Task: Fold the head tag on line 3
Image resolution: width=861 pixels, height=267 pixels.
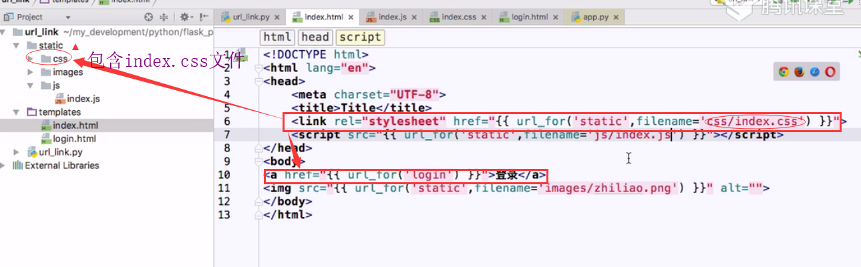Action: [x=258, y=81]
